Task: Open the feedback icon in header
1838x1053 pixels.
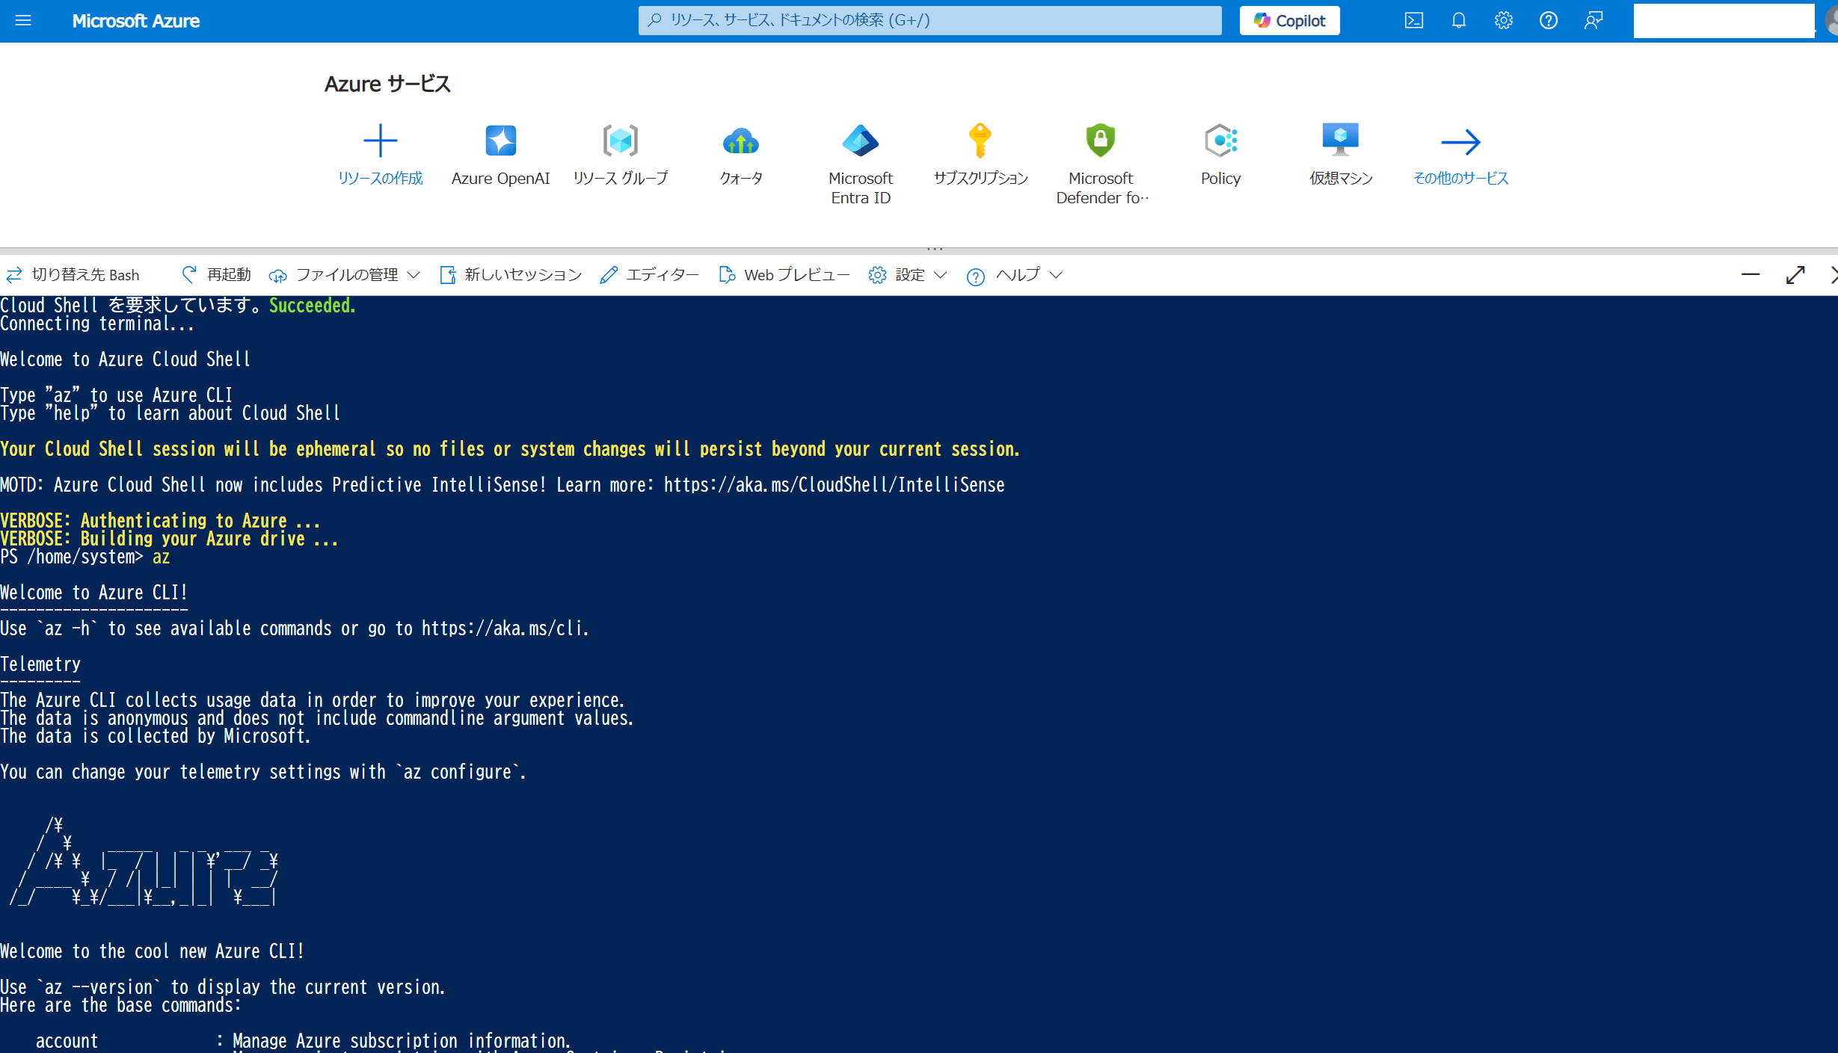Action: 1593,20
